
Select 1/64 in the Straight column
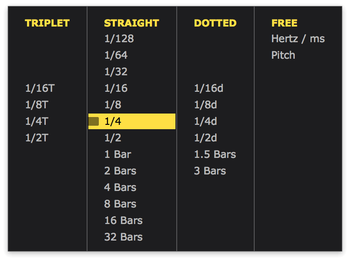point(116,55)
